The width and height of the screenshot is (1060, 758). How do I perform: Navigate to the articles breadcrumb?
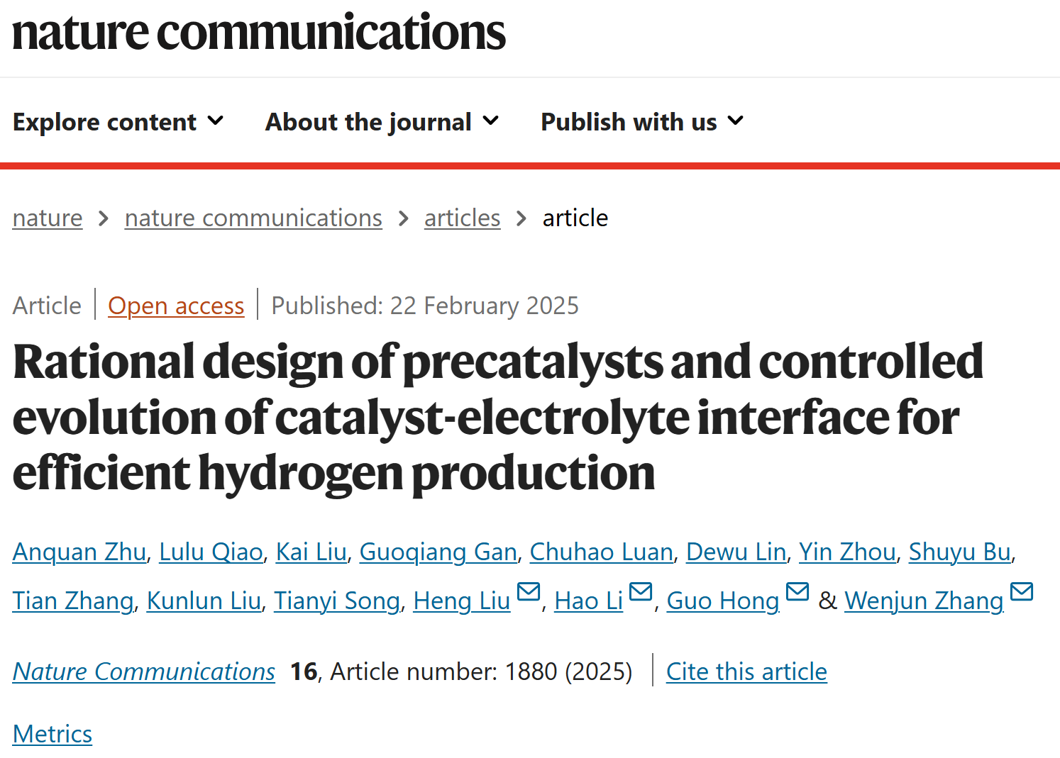[462, 218]
